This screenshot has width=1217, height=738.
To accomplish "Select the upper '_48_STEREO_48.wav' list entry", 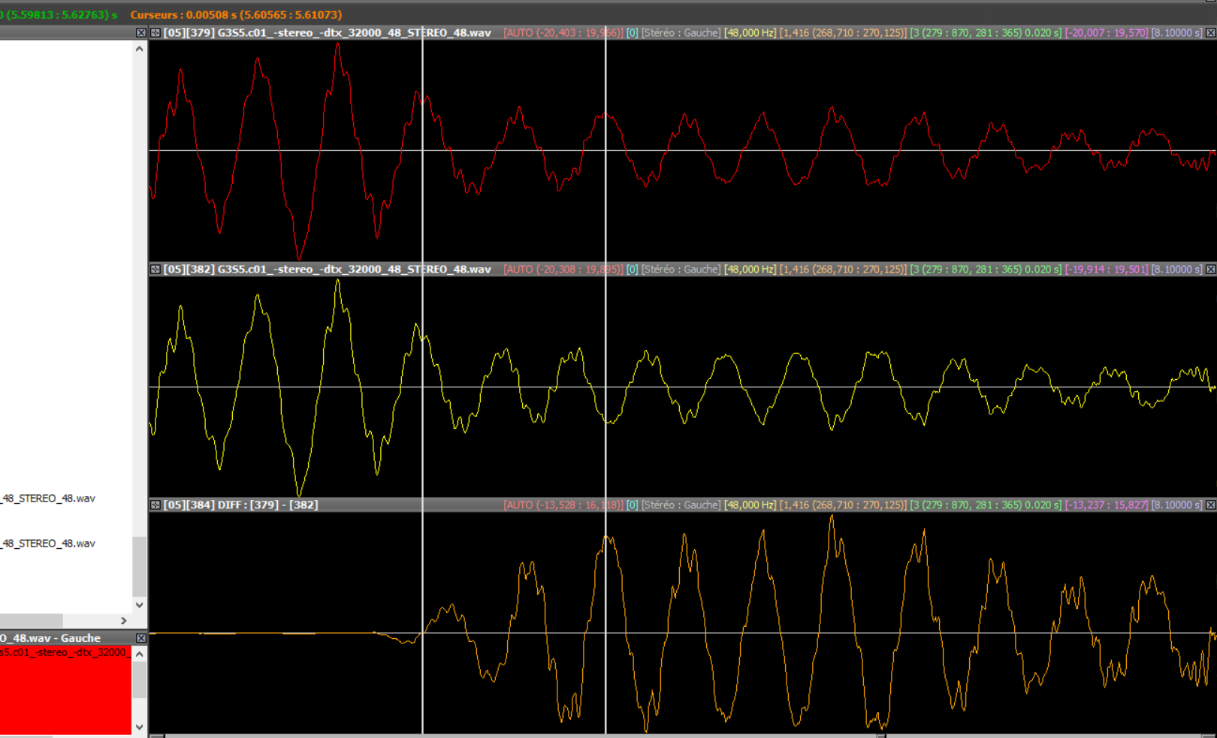I will (48, 499).
